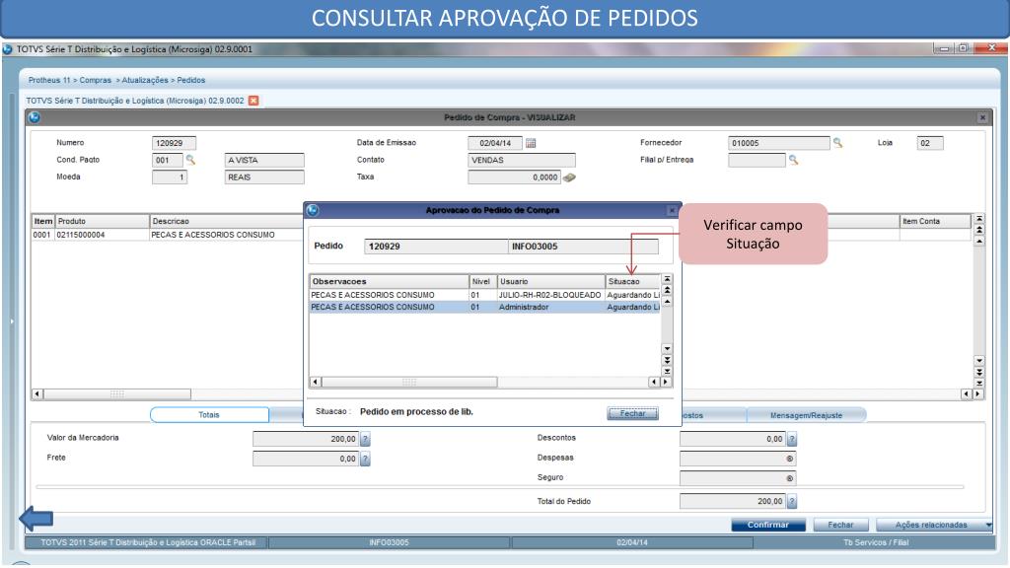Click the globe icon in Aprovacao dialog title
The width and height of the screenshot is (1010, 568).
point(313,210)
